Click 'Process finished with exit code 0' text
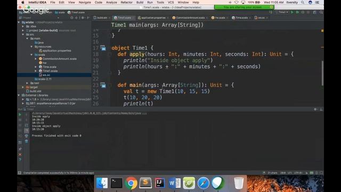341x192 pixels. [56, 135]
